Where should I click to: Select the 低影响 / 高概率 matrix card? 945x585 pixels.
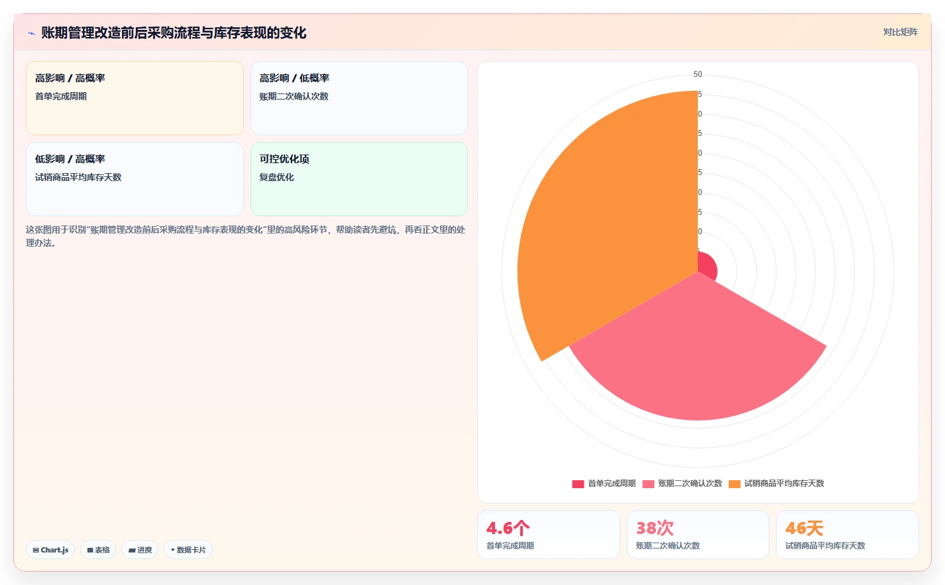(x=135, y=179)
